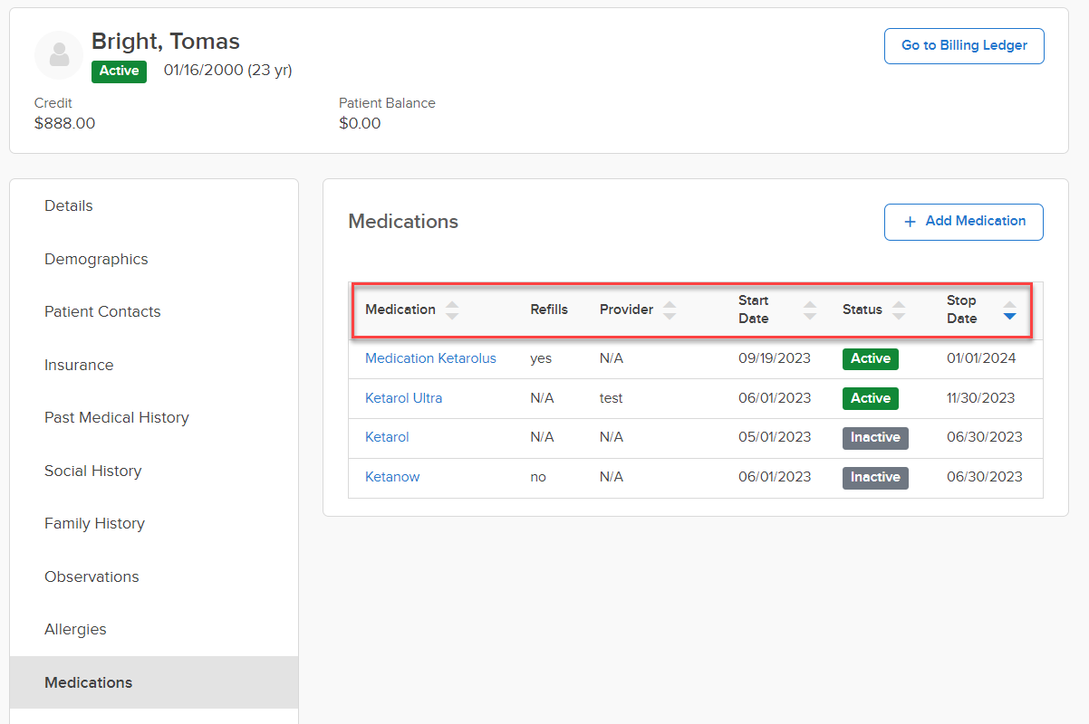Click the plus icon in Add Medication
The width and height of the screenshot is (1089, 724).
pos(911,222)
